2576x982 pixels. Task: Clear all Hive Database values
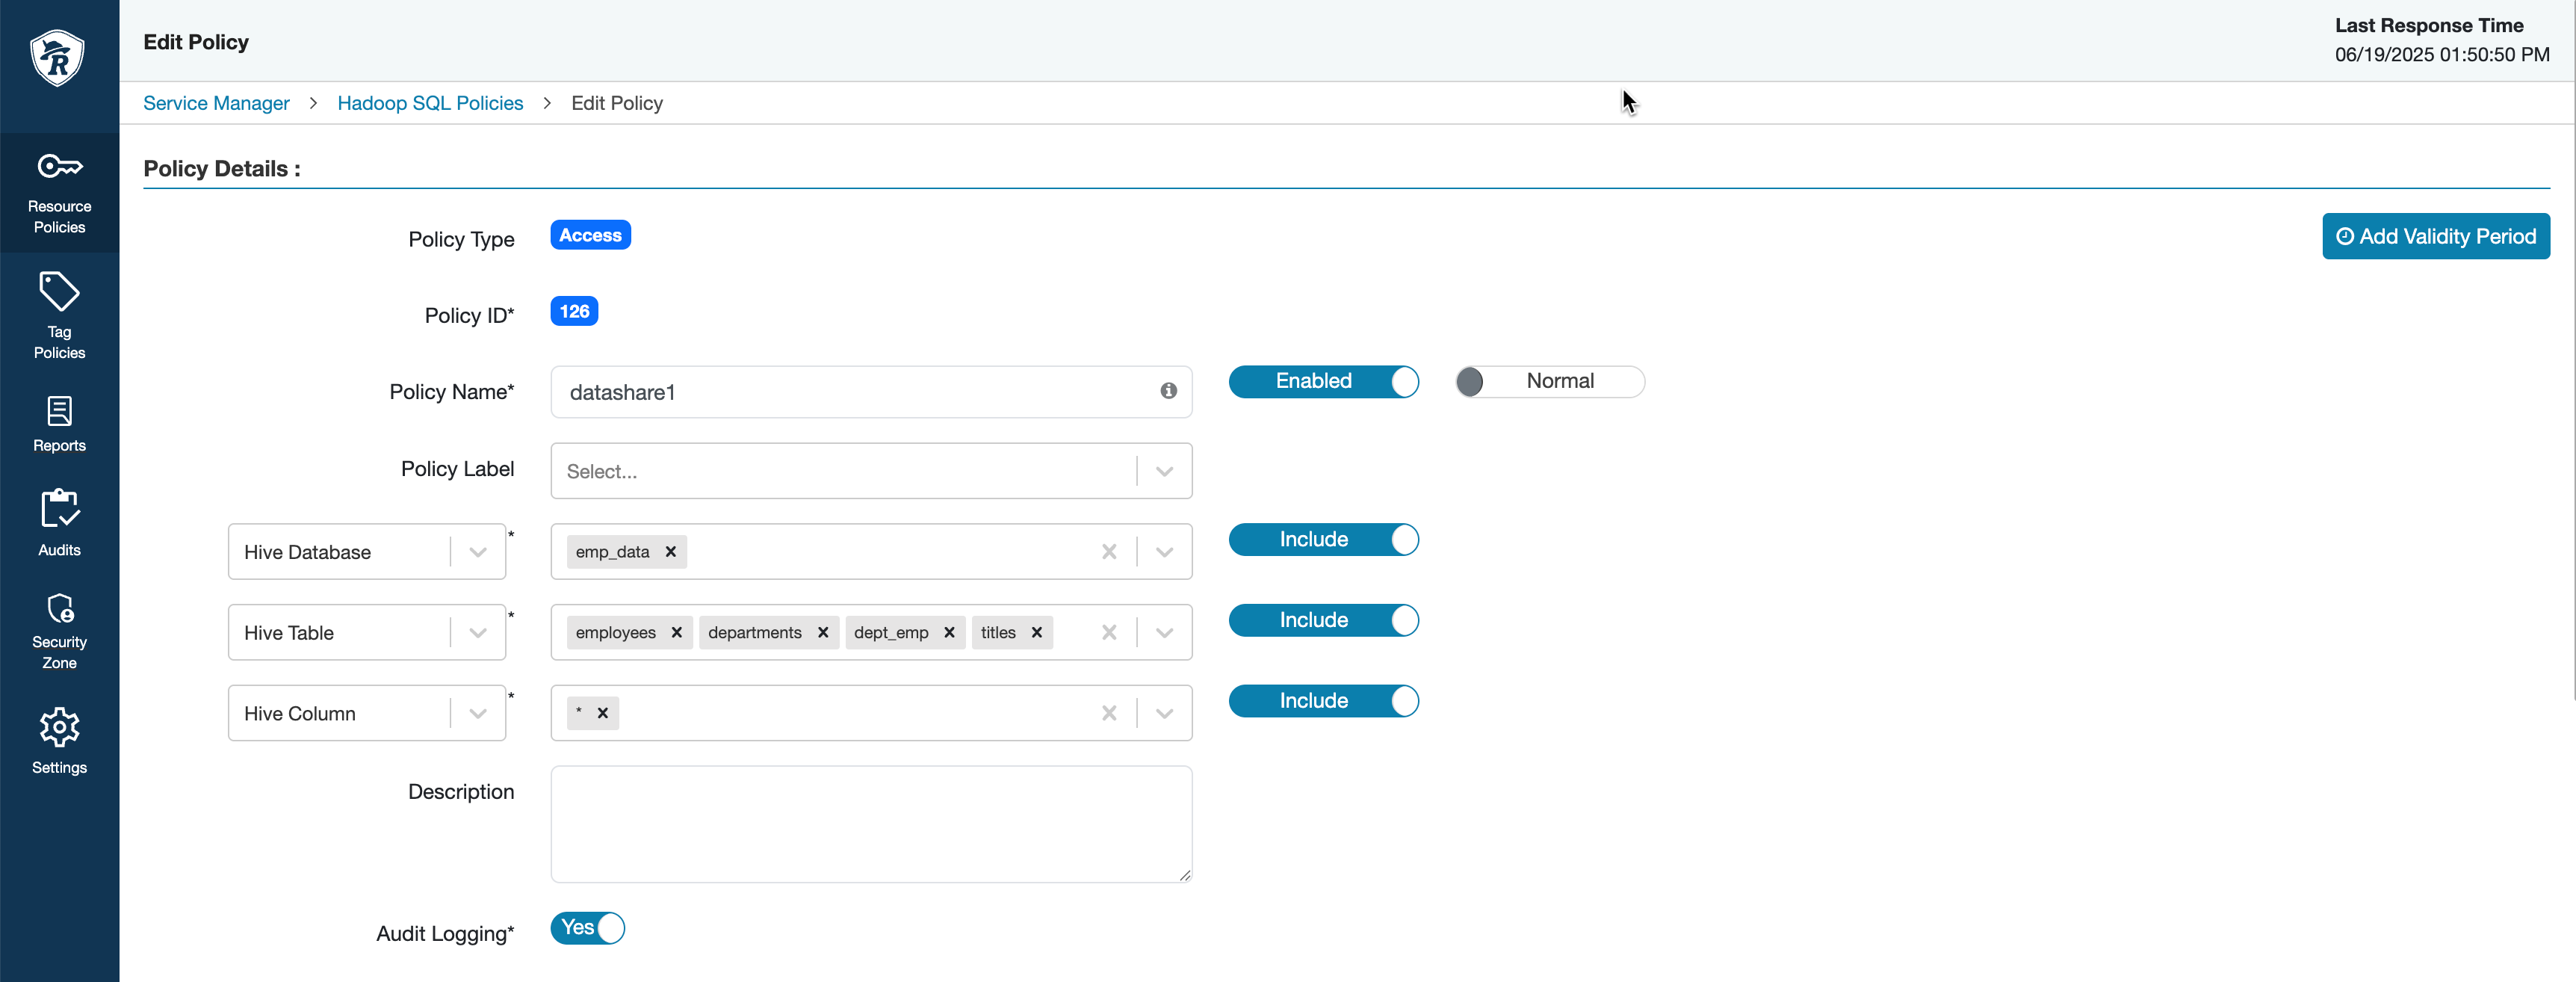point(1109,552)
